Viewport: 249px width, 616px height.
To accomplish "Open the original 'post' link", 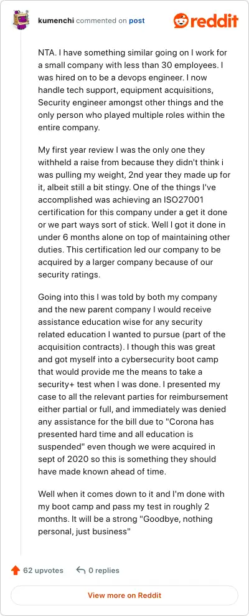I will pyautogui.click(x=136, y=21).
